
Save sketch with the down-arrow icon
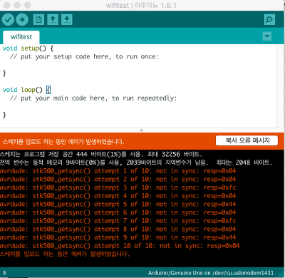click(67, 19)
